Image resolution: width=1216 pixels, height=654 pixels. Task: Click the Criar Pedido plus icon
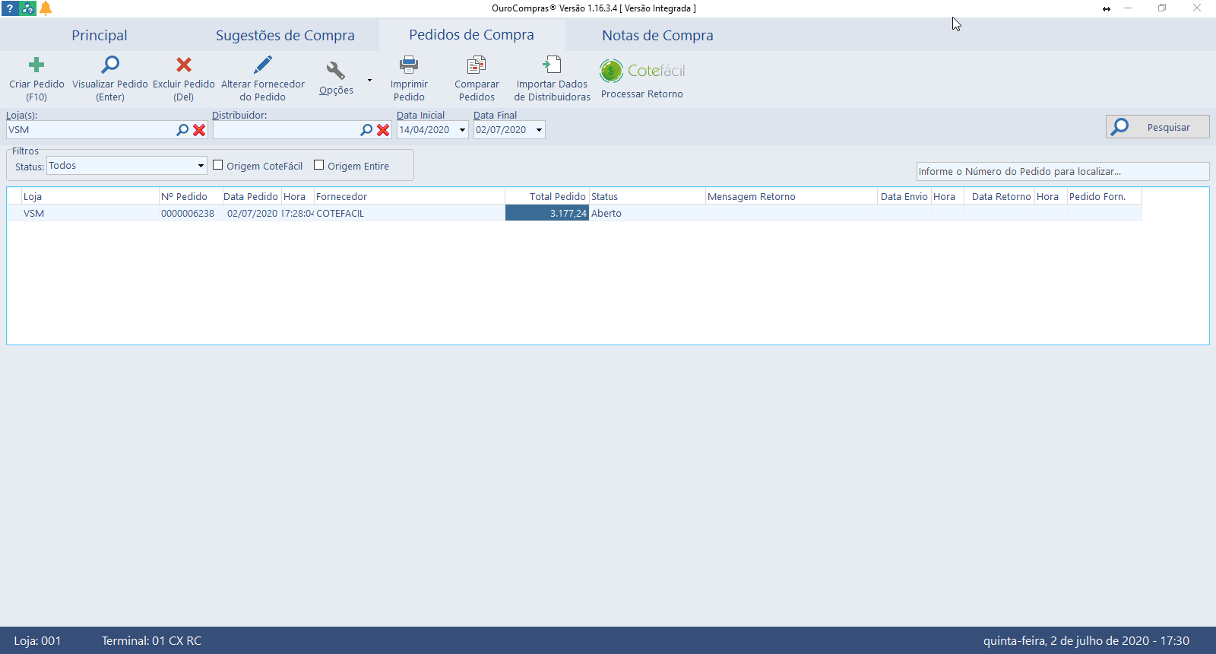(x=36, y=65)
